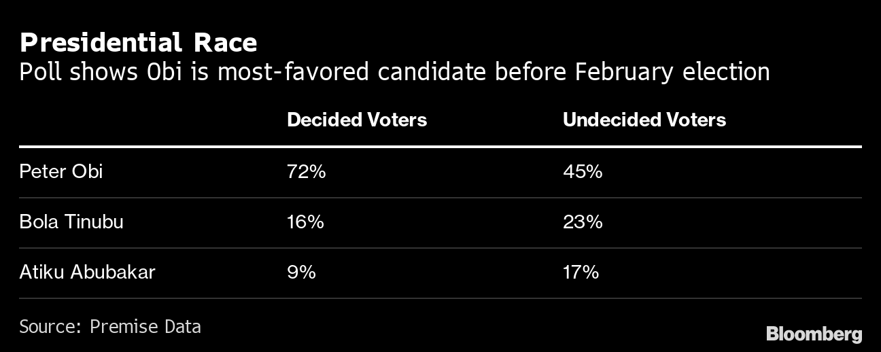Select the Decided Voters column header

tap(357, 120)
